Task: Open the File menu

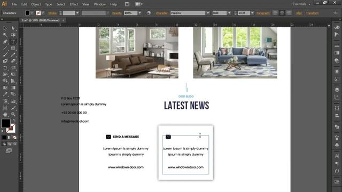Action: coord(14,4)
